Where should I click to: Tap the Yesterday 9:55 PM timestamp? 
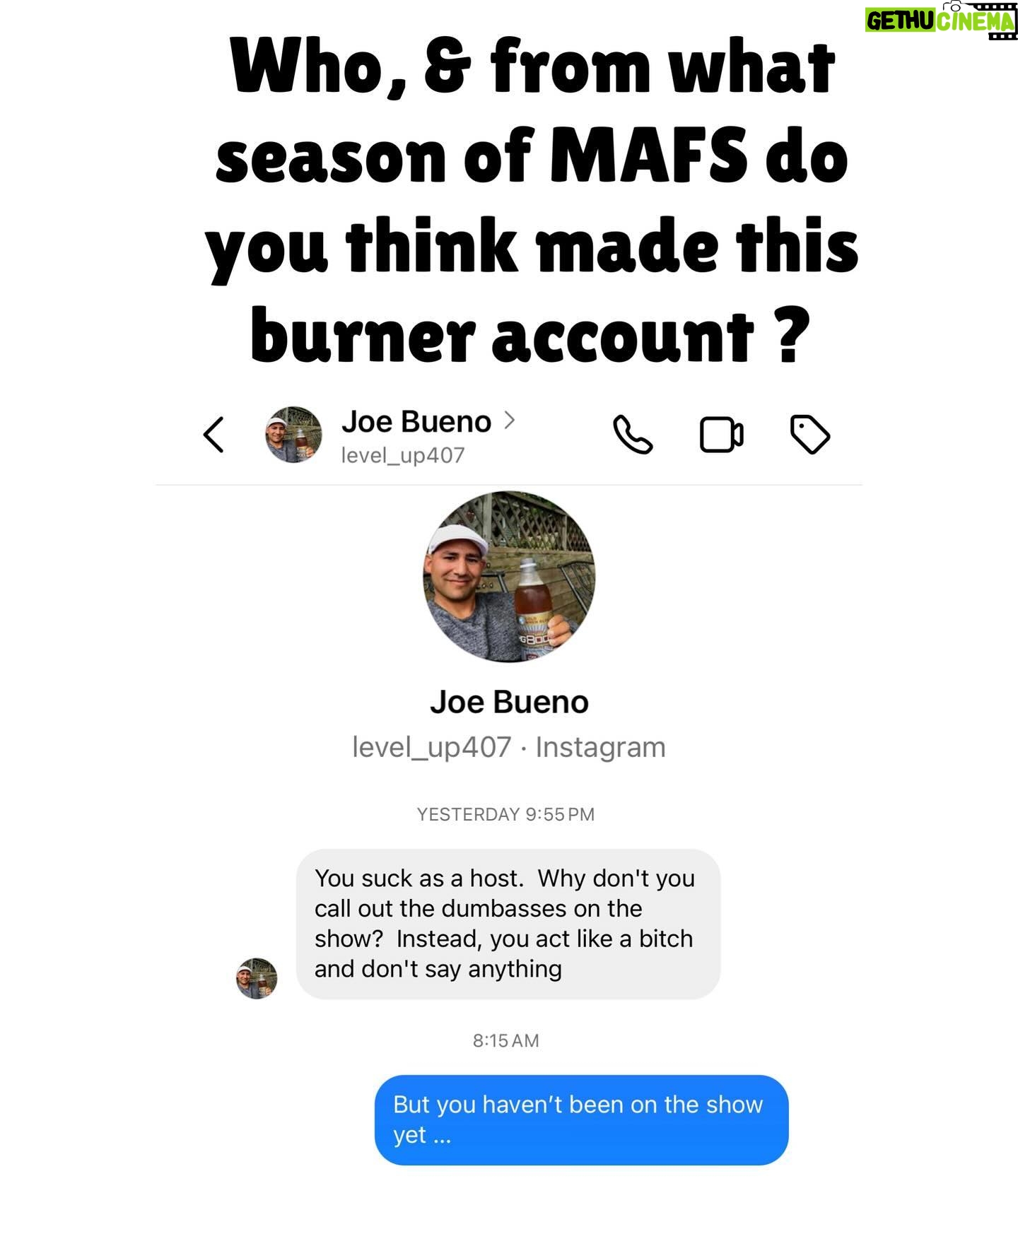click(505, 814)
